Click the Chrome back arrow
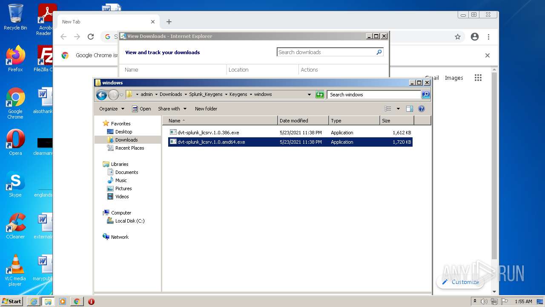 pos(63,37)
